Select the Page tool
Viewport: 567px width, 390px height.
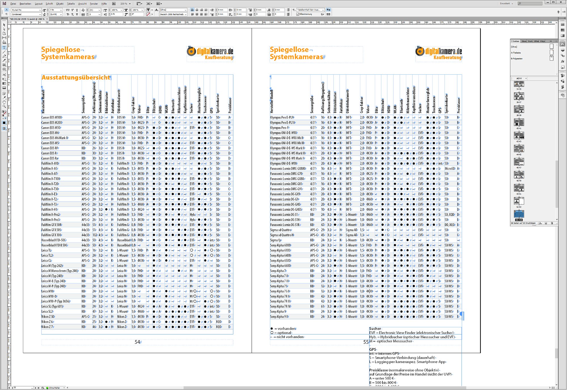click(4, 33)
